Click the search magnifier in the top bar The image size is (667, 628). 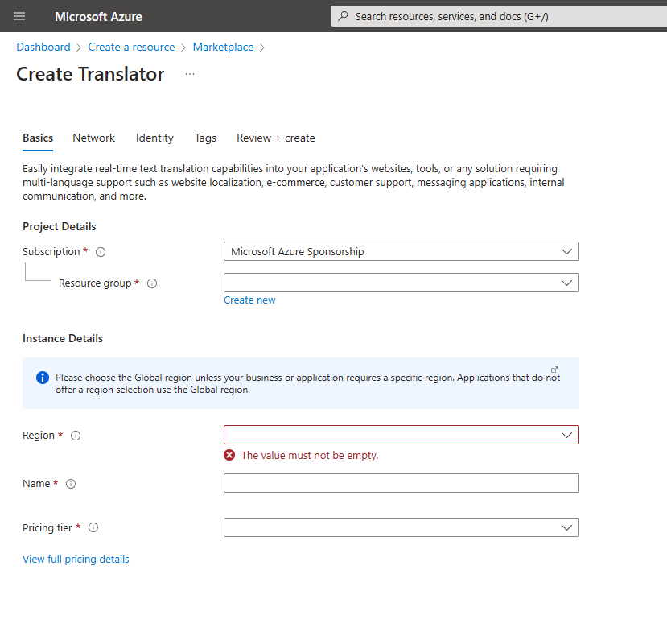343,16
